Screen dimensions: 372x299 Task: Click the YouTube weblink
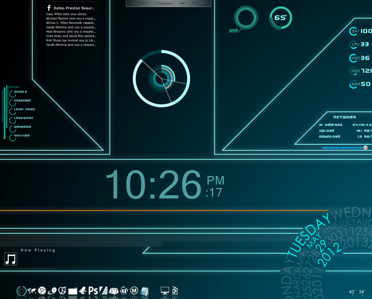[x=22, y=135]
